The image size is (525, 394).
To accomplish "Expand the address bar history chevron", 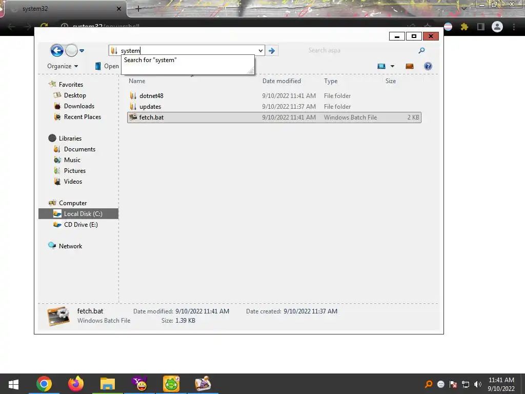I will (260, 51).
